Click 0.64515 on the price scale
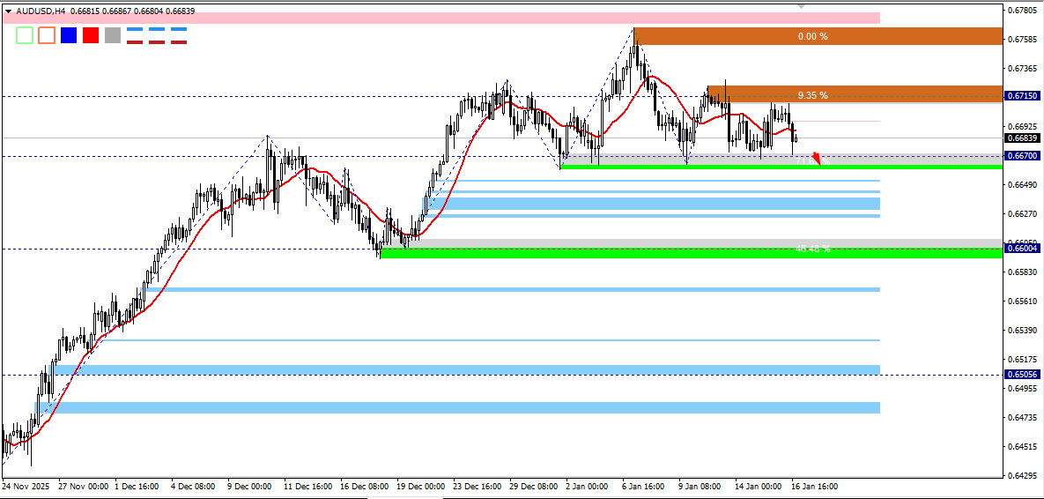Viewport: 1044px width, 499px height. 1023,447
